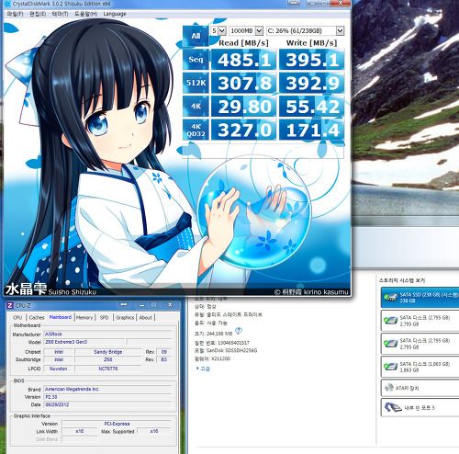
Task: Open the drive dropdown showing C: 26%
Action: click(306, 30)
